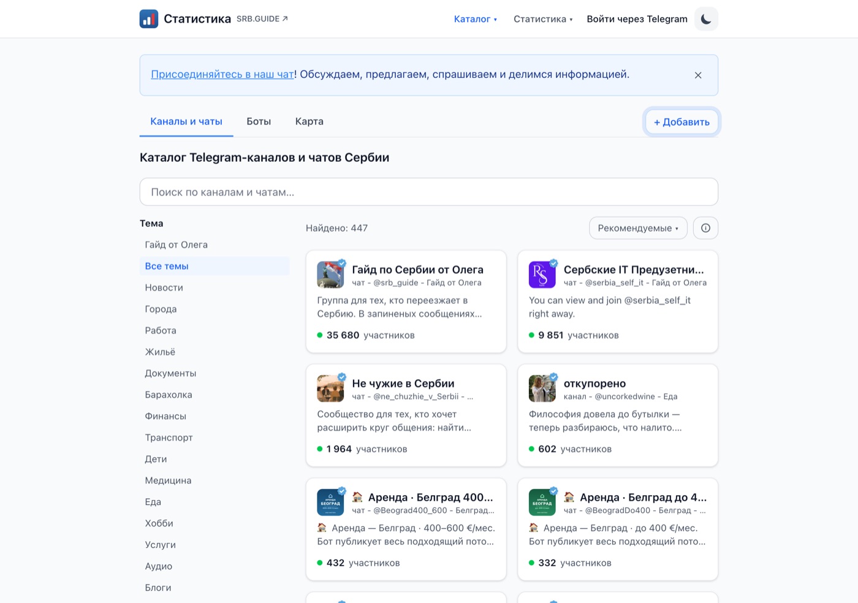This screenshot has width=858, height=603.
Task: Select the Жильё topic
Action: click(x=214, y=352)
